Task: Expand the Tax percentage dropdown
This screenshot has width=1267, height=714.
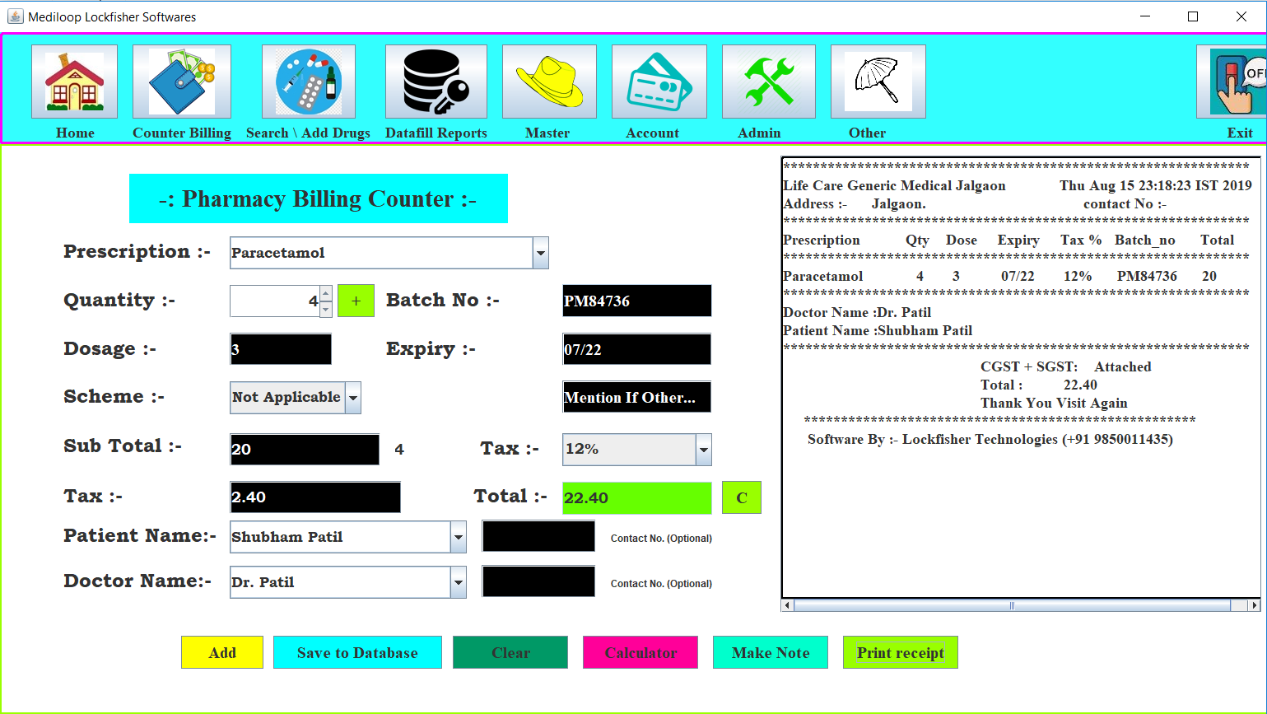Action: coord(703,450)
